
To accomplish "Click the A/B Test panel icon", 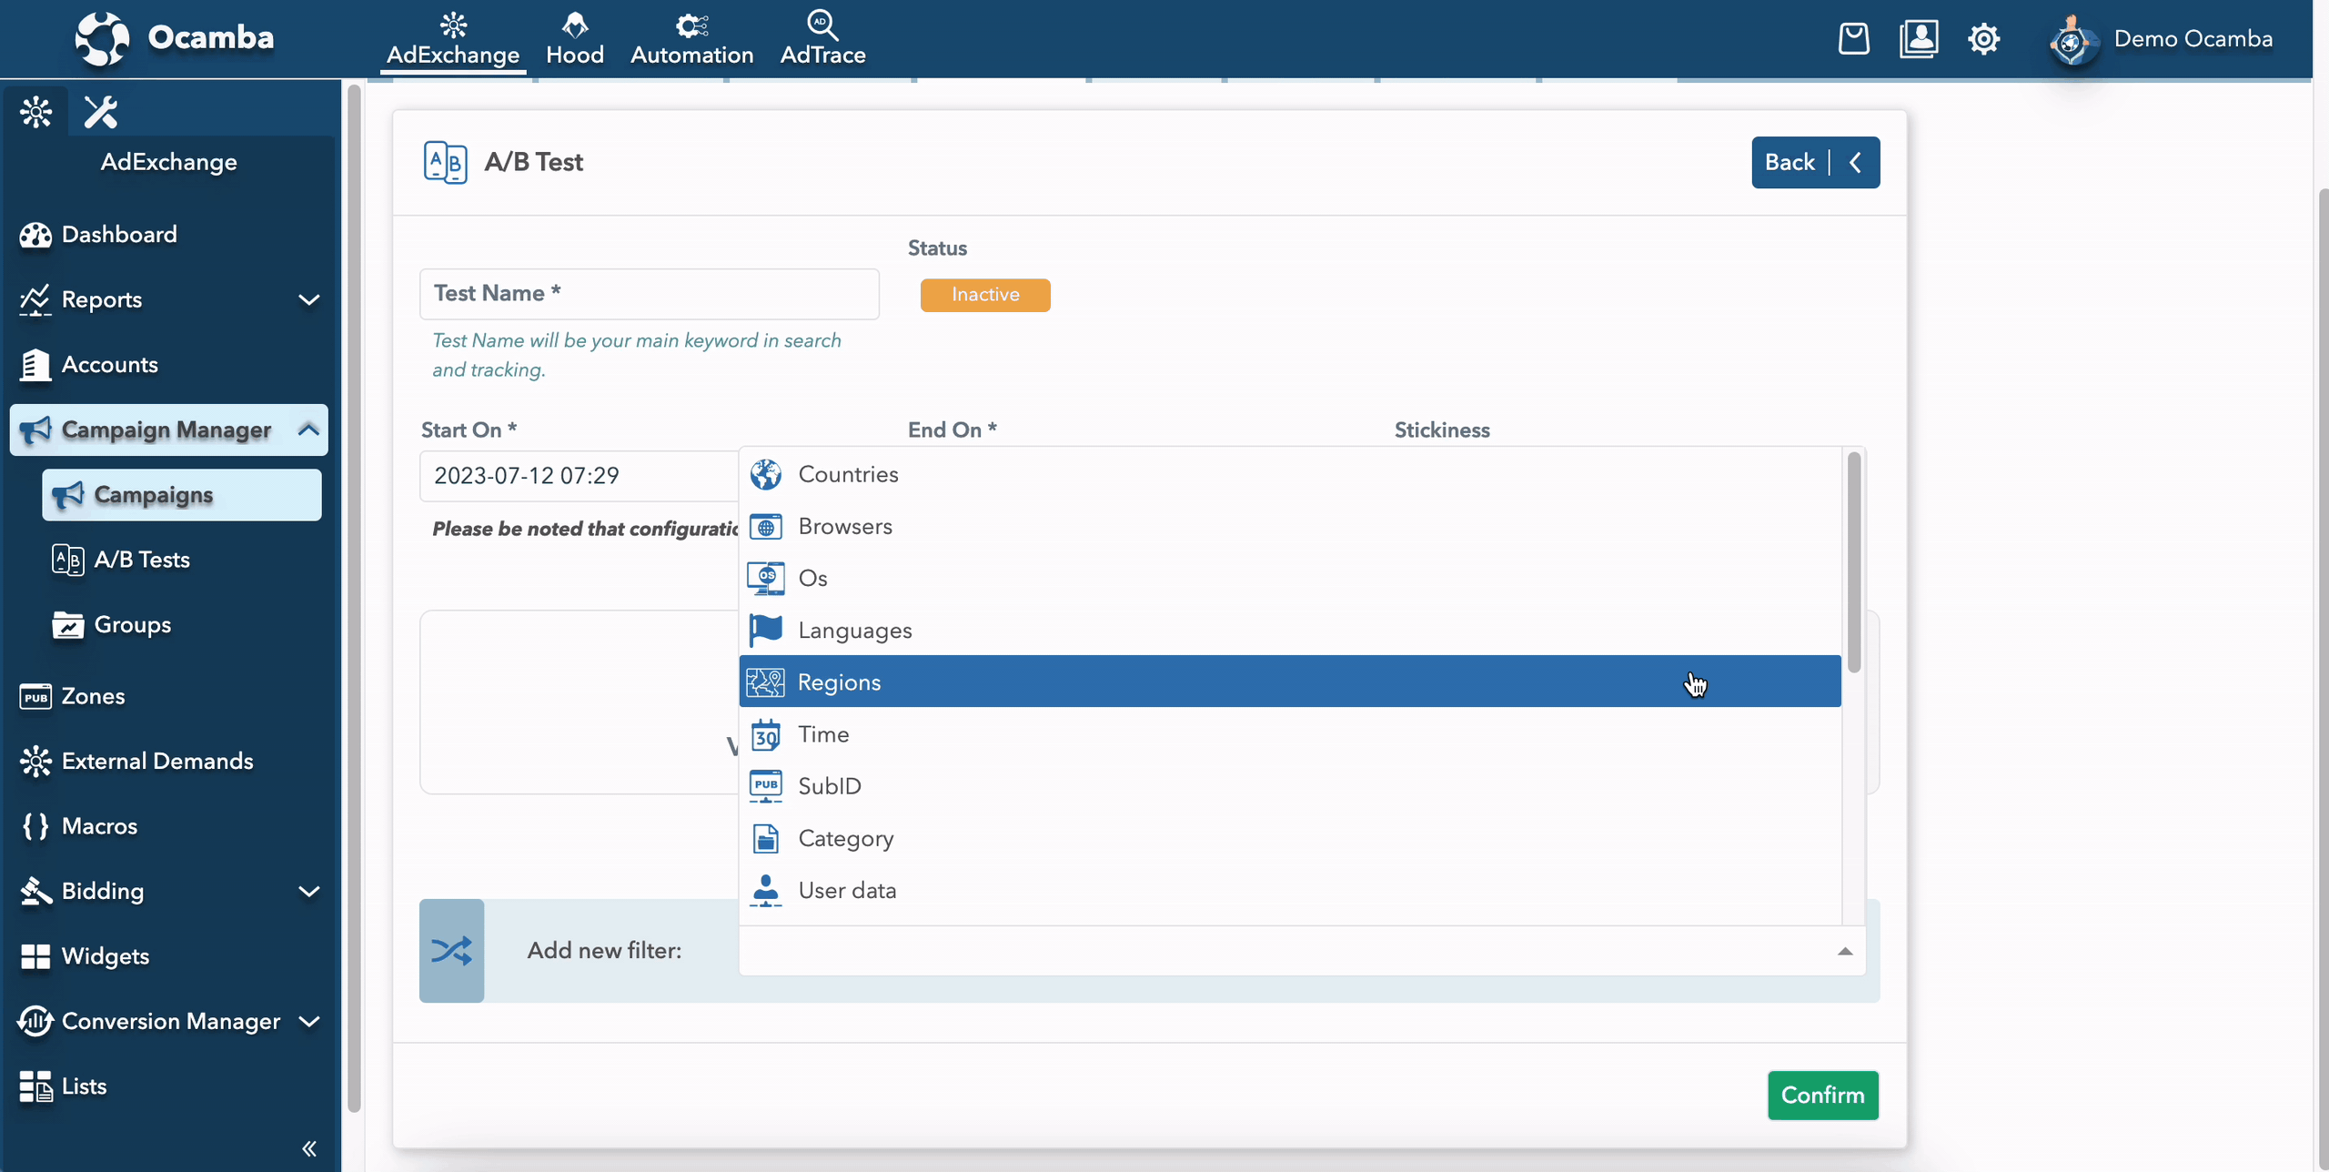I will (445, 161).
